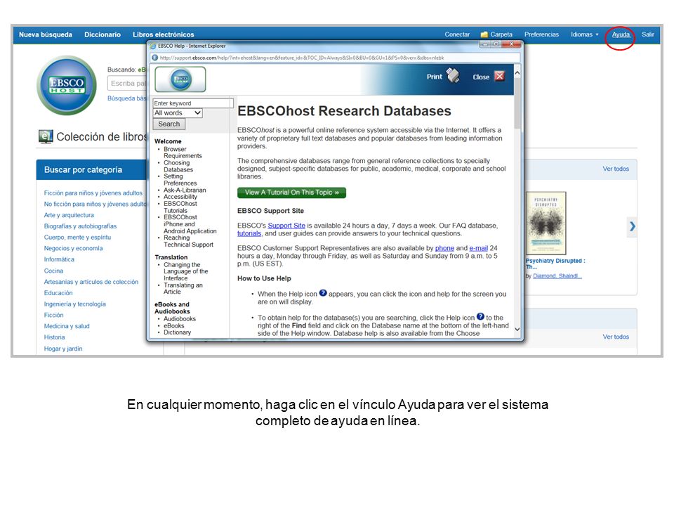Click the Help window scrollbar down arrow
Viewport: 674px width, 506px height.
(x=517, y=330)
